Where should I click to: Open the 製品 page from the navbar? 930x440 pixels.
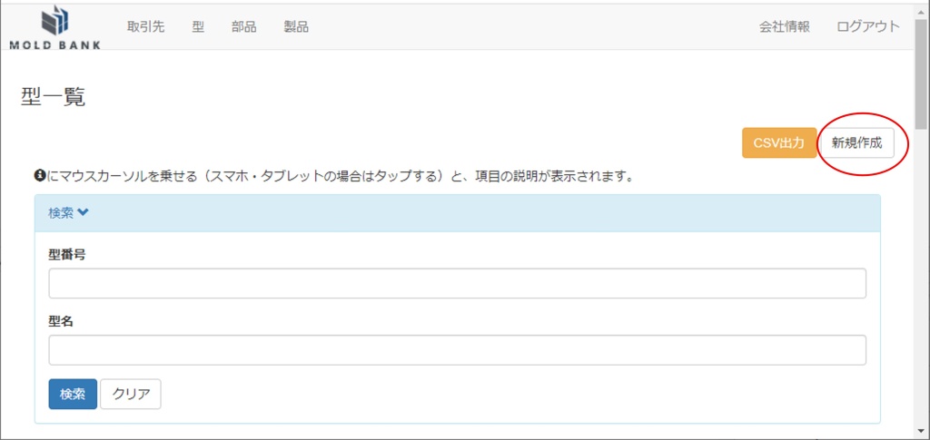[x=296, y=26]
